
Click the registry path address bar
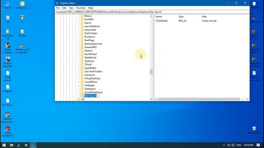tap(152, 12)
